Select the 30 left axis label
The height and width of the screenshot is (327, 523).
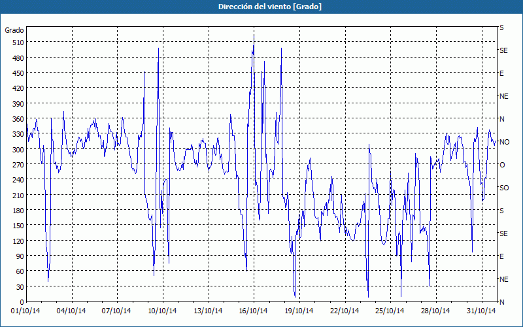(20, 287)
